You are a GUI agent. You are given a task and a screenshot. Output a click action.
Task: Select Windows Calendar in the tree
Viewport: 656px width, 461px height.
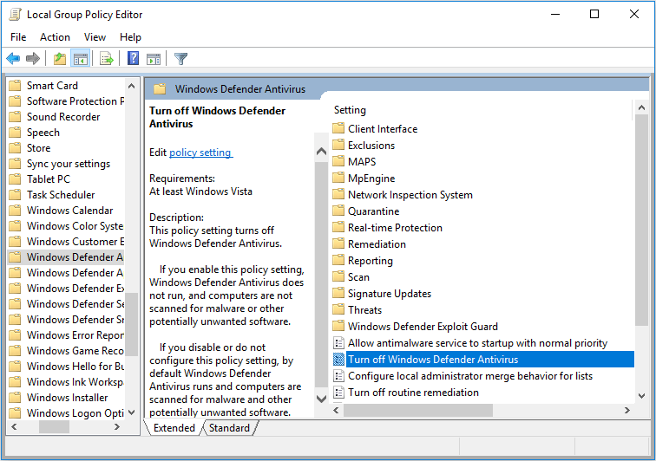(70, 211)
